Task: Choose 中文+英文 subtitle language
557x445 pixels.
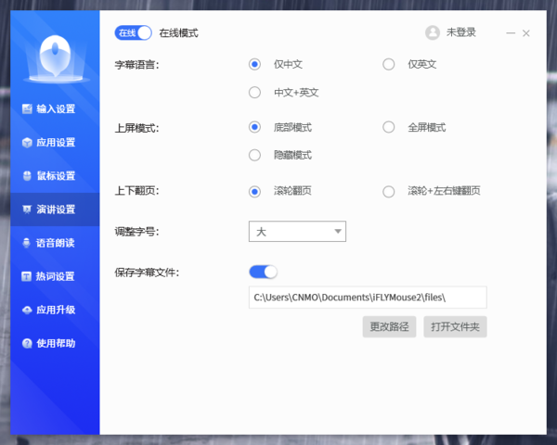Action: pyautogui.click(x=254, y=93)
